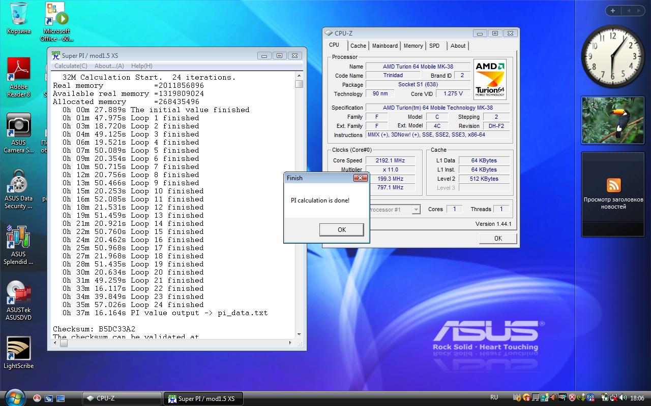Viewport: 651px width, 406px height.
Task: Click the Core Speed value 2192.1 MHz
Action: tap(390, 160)
